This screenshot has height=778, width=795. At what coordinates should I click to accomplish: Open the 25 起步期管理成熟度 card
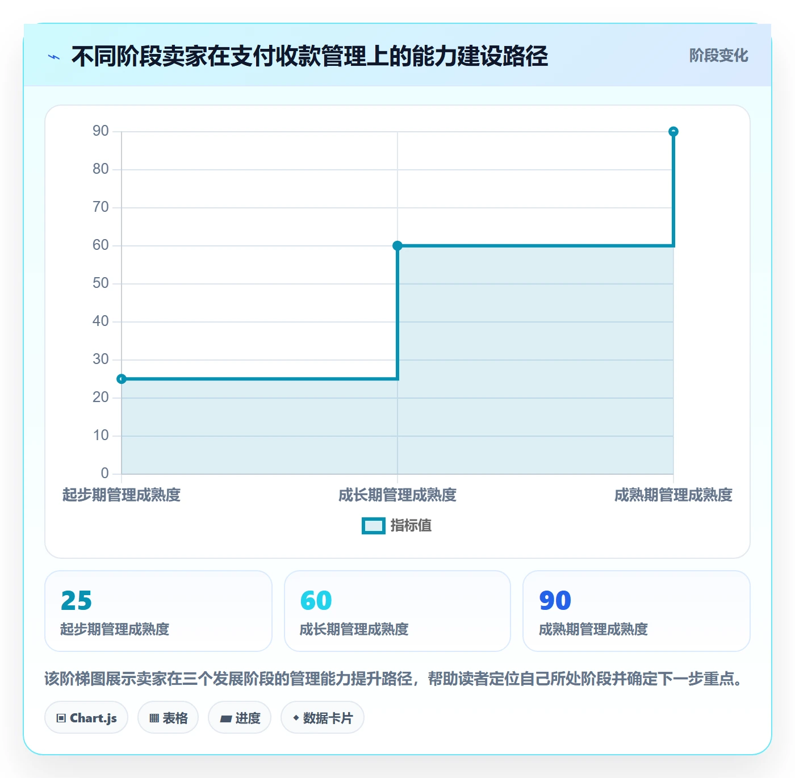pos(158,611)
